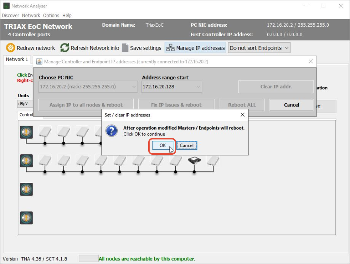Select the first controller port icon
350x264 pixels.
coord(26,132)
